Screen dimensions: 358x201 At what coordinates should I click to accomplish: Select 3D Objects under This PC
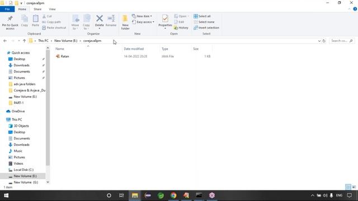[x=21, y=126]
